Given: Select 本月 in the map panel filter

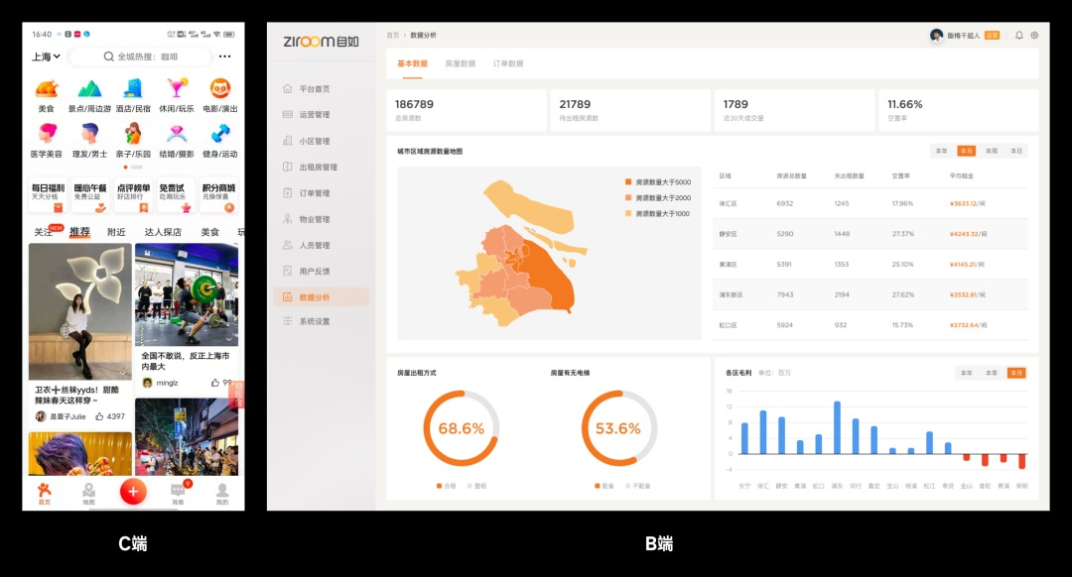Looking at the screenshot, I should pos(966,151).
